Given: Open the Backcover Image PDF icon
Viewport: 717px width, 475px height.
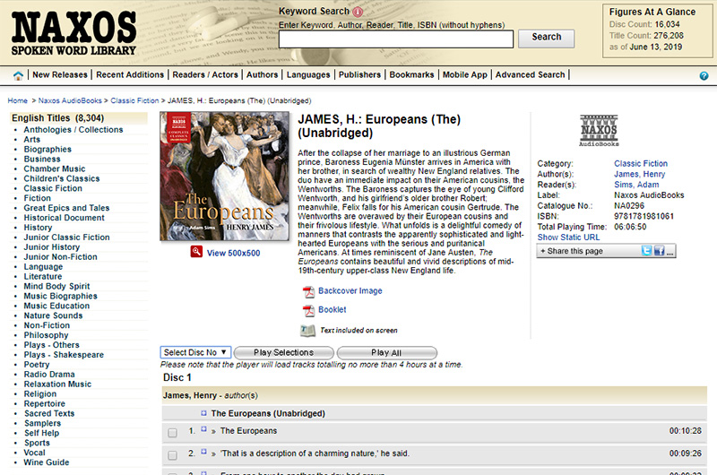Looking at the screenshot, I should 308,291.
